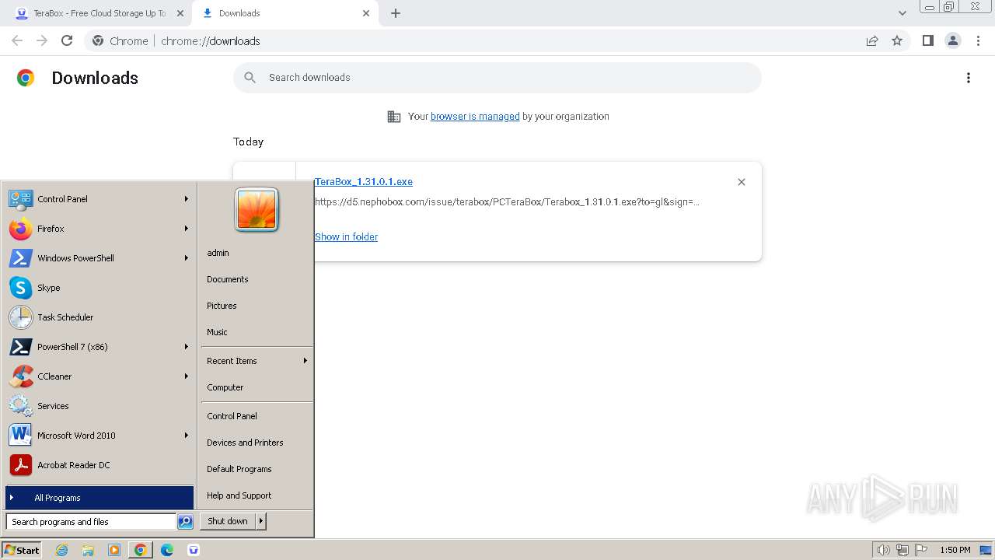
Task: Launch Firefox from the Start menu
Action: pyautogui.click(x=99, y=229)
